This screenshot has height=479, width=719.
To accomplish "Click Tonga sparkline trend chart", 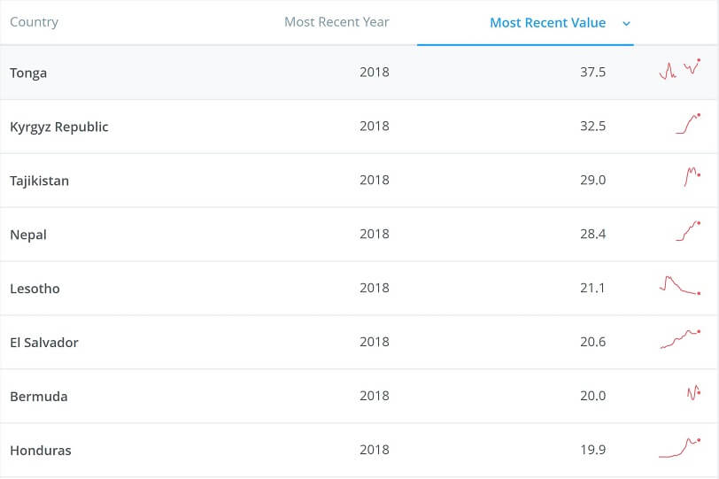I will [x=679, y=70].
